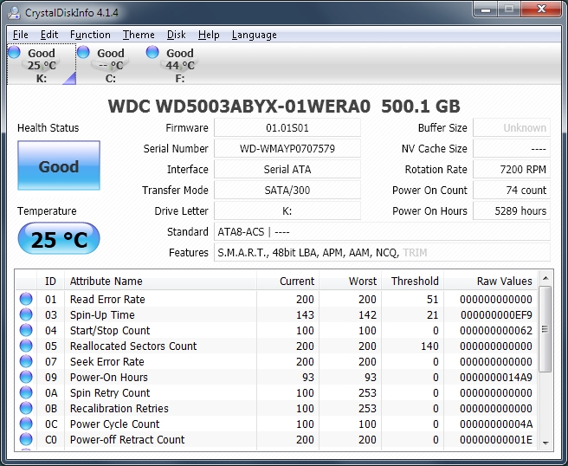Click the Standard field ATA8-ACS
The height and width of the screenshot is (466, 568).
pyautogui.click(x=382, y=231)
